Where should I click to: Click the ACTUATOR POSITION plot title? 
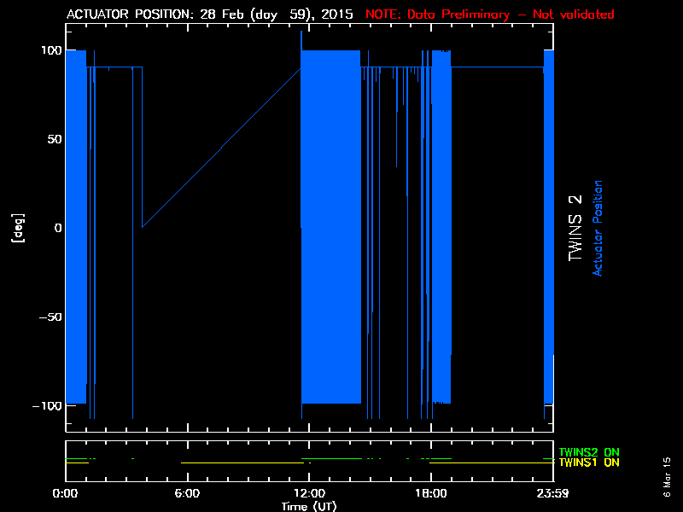pos(209,15)
